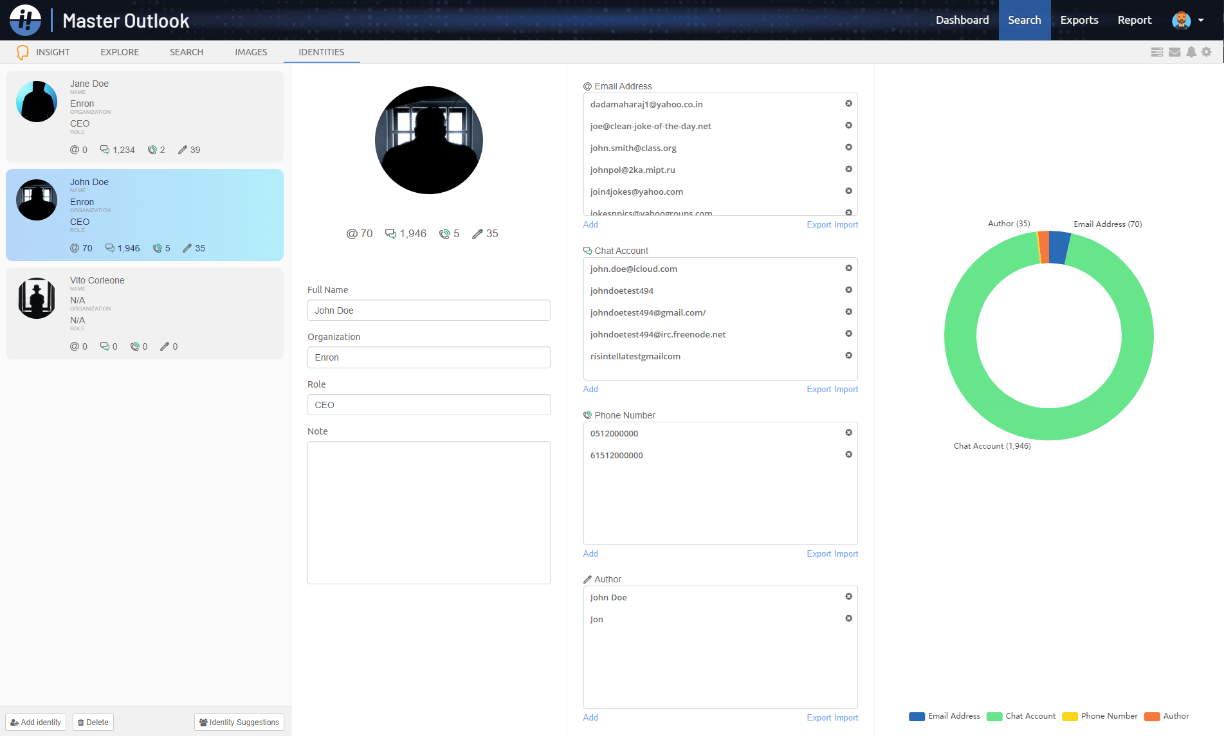Open the Exports menu item
The width and height of the screenshot is (1224, 736).
point(1079,20)
